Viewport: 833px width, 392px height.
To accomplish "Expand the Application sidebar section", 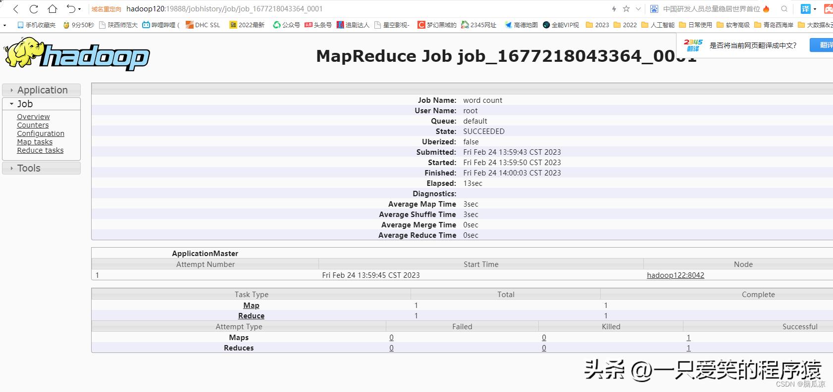I will click(x=42, y=90).
